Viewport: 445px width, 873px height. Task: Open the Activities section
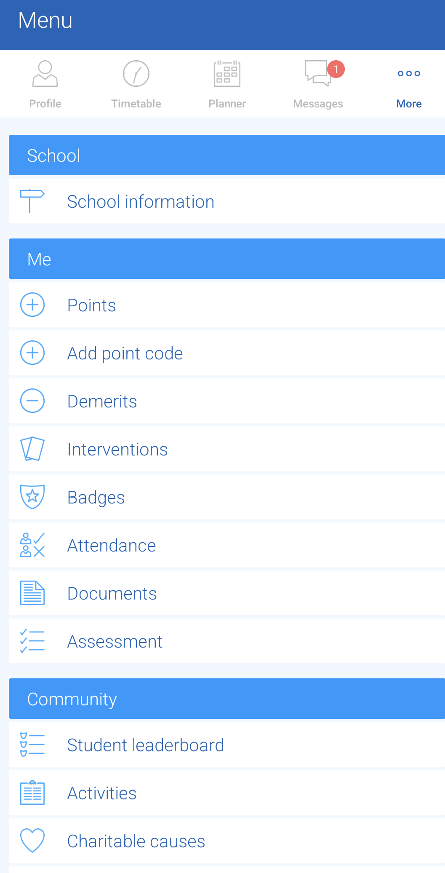click(x=101, y=793)
